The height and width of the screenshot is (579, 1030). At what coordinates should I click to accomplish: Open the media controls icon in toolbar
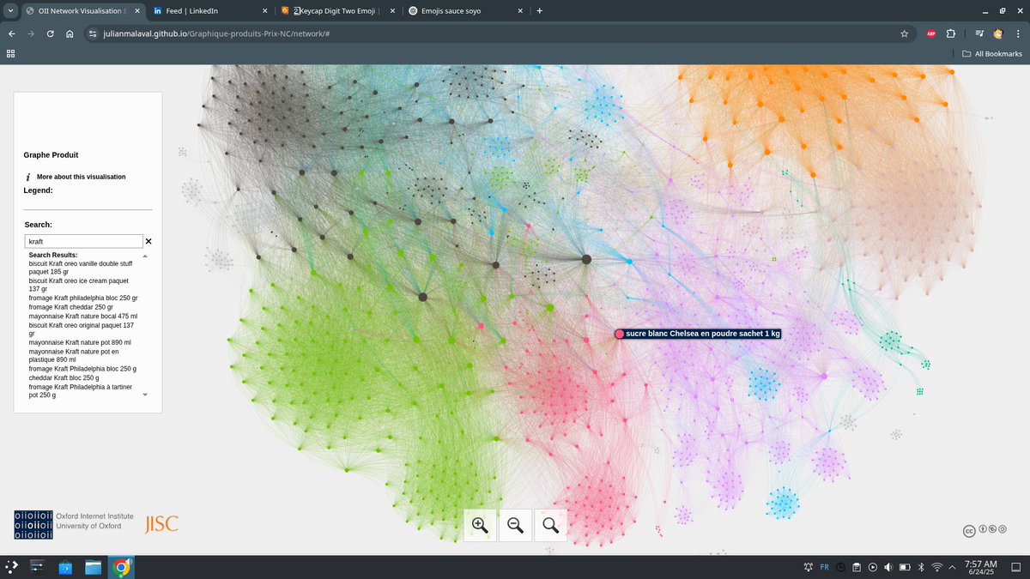click(979, 33)
